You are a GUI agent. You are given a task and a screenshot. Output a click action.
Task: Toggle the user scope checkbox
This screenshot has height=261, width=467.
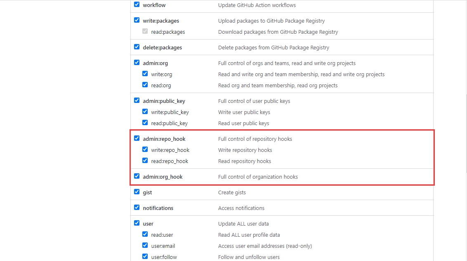[137, 223]
